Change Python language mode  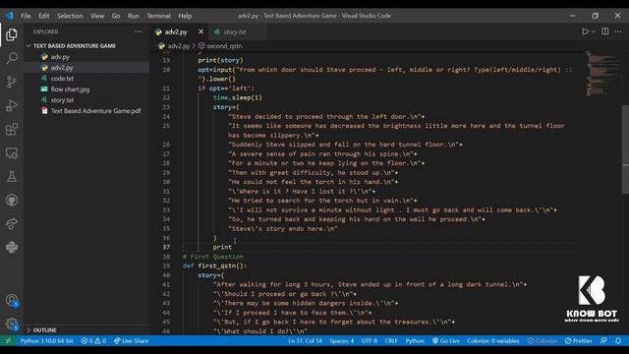click(x=415, y=341)
